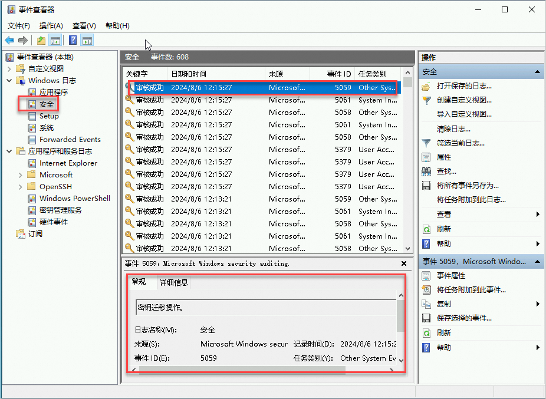Image resolution: width=546 pixels, height=399 pixels.
Task: Navigate back using the blue back arrow
Action: click(11, 40)
